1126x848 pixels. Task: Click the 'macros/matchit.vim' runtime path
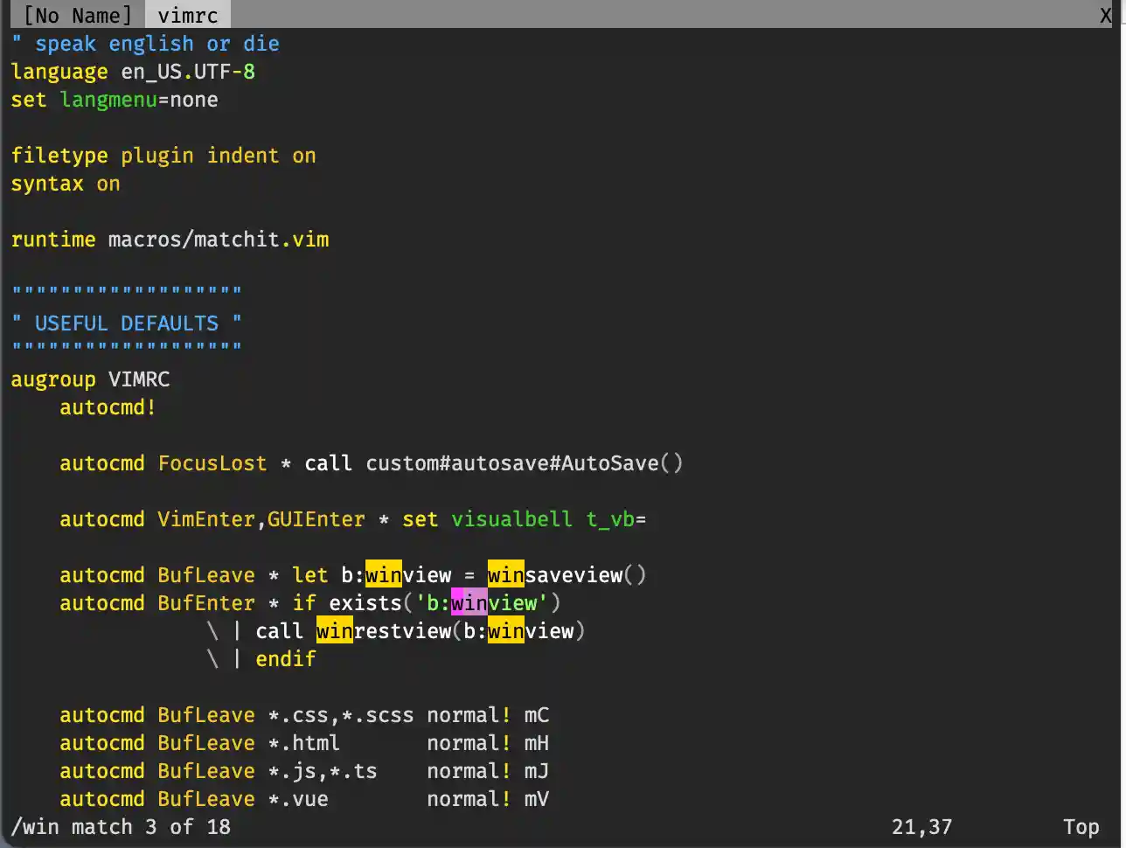[x=218, y=240]
